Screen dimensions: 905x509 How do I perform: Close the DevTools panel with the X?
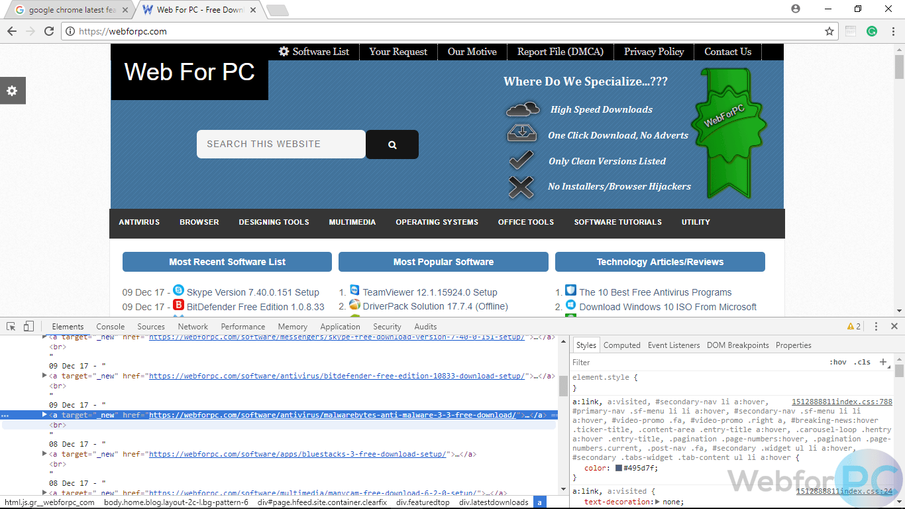[x=894, y=326]
